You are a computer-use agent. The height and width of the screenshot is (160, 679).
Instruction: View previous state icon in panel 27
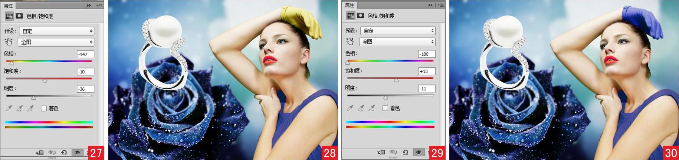[52, 152]
